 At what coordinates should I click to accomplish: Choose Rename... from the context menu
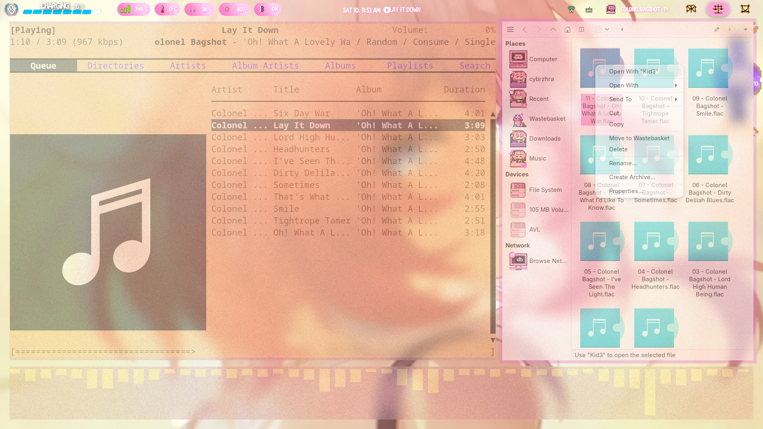(x=622, y=163)
